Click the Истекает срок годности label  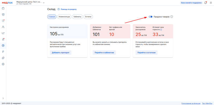pyautogui.click(x=158, y=28)
